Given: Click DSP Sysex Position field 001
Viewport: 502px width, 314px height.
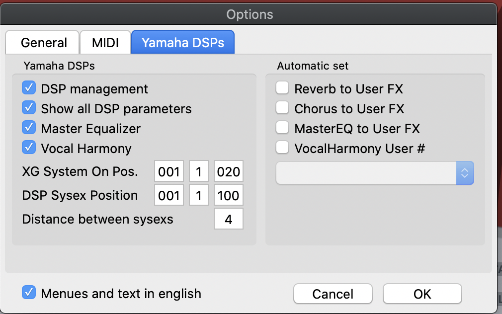Looking at the screenshot, I should [x=169, y=195].
